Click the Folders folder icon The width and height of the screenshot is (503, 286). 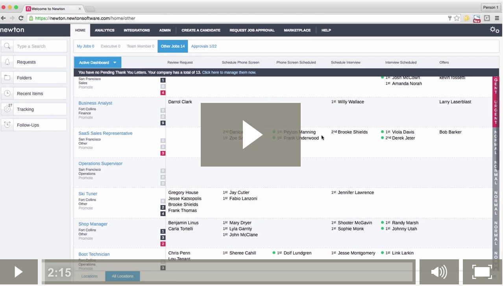7,78
